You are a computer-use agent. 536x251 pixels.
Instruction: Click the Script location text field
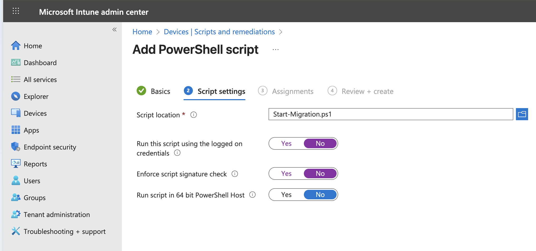click(390, 114)
